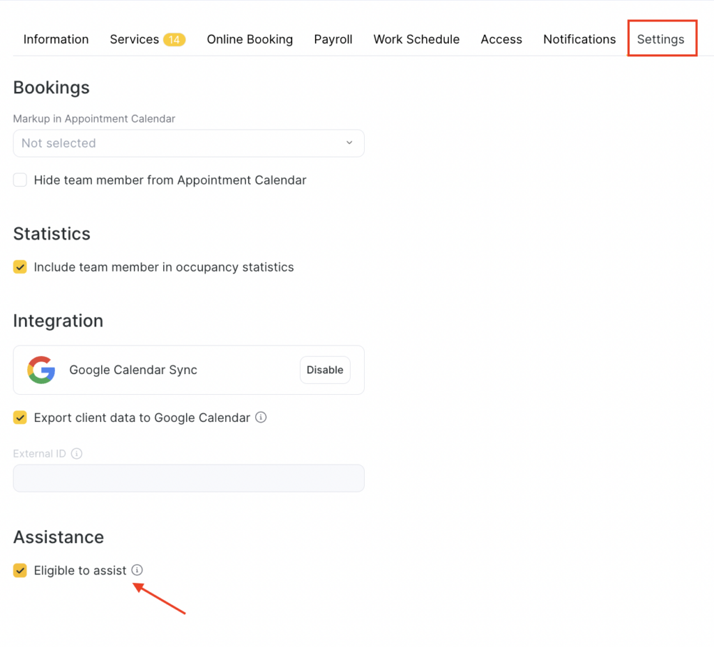Uncheck the Eligible to assist checkbox
The height and width of the screenshot is (647, 714).
[20, 570]
